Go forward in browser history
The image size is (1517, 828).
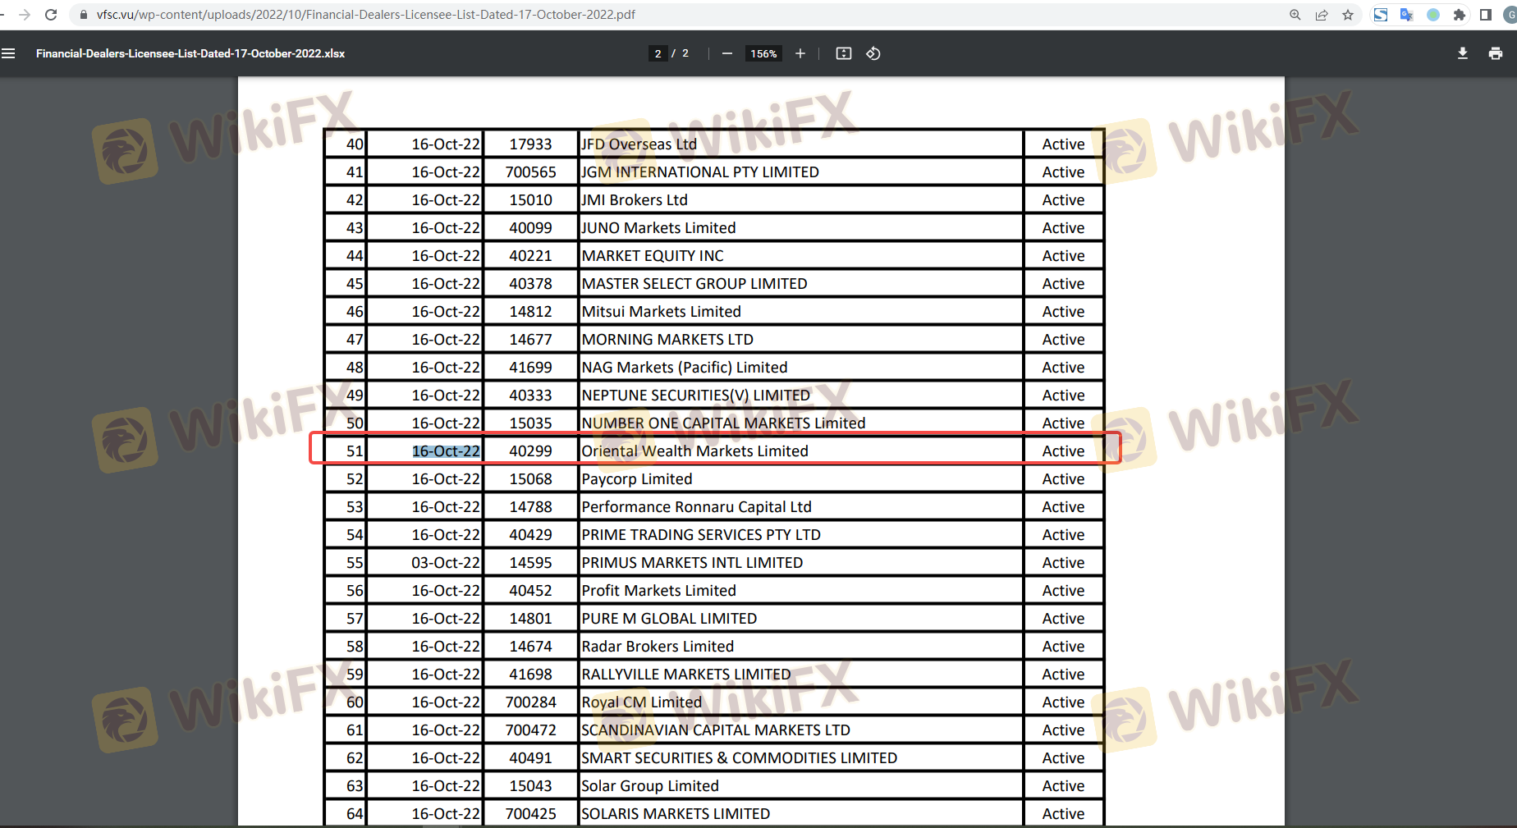25,15
